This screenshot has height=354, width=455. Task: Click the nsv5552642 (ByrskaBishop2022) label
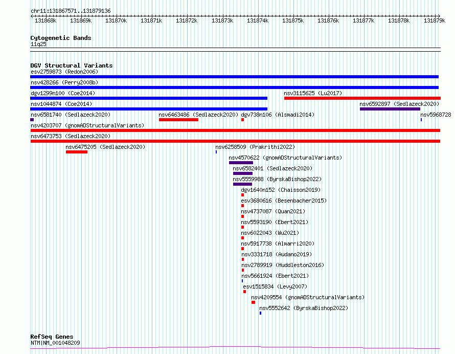[304, 308]
